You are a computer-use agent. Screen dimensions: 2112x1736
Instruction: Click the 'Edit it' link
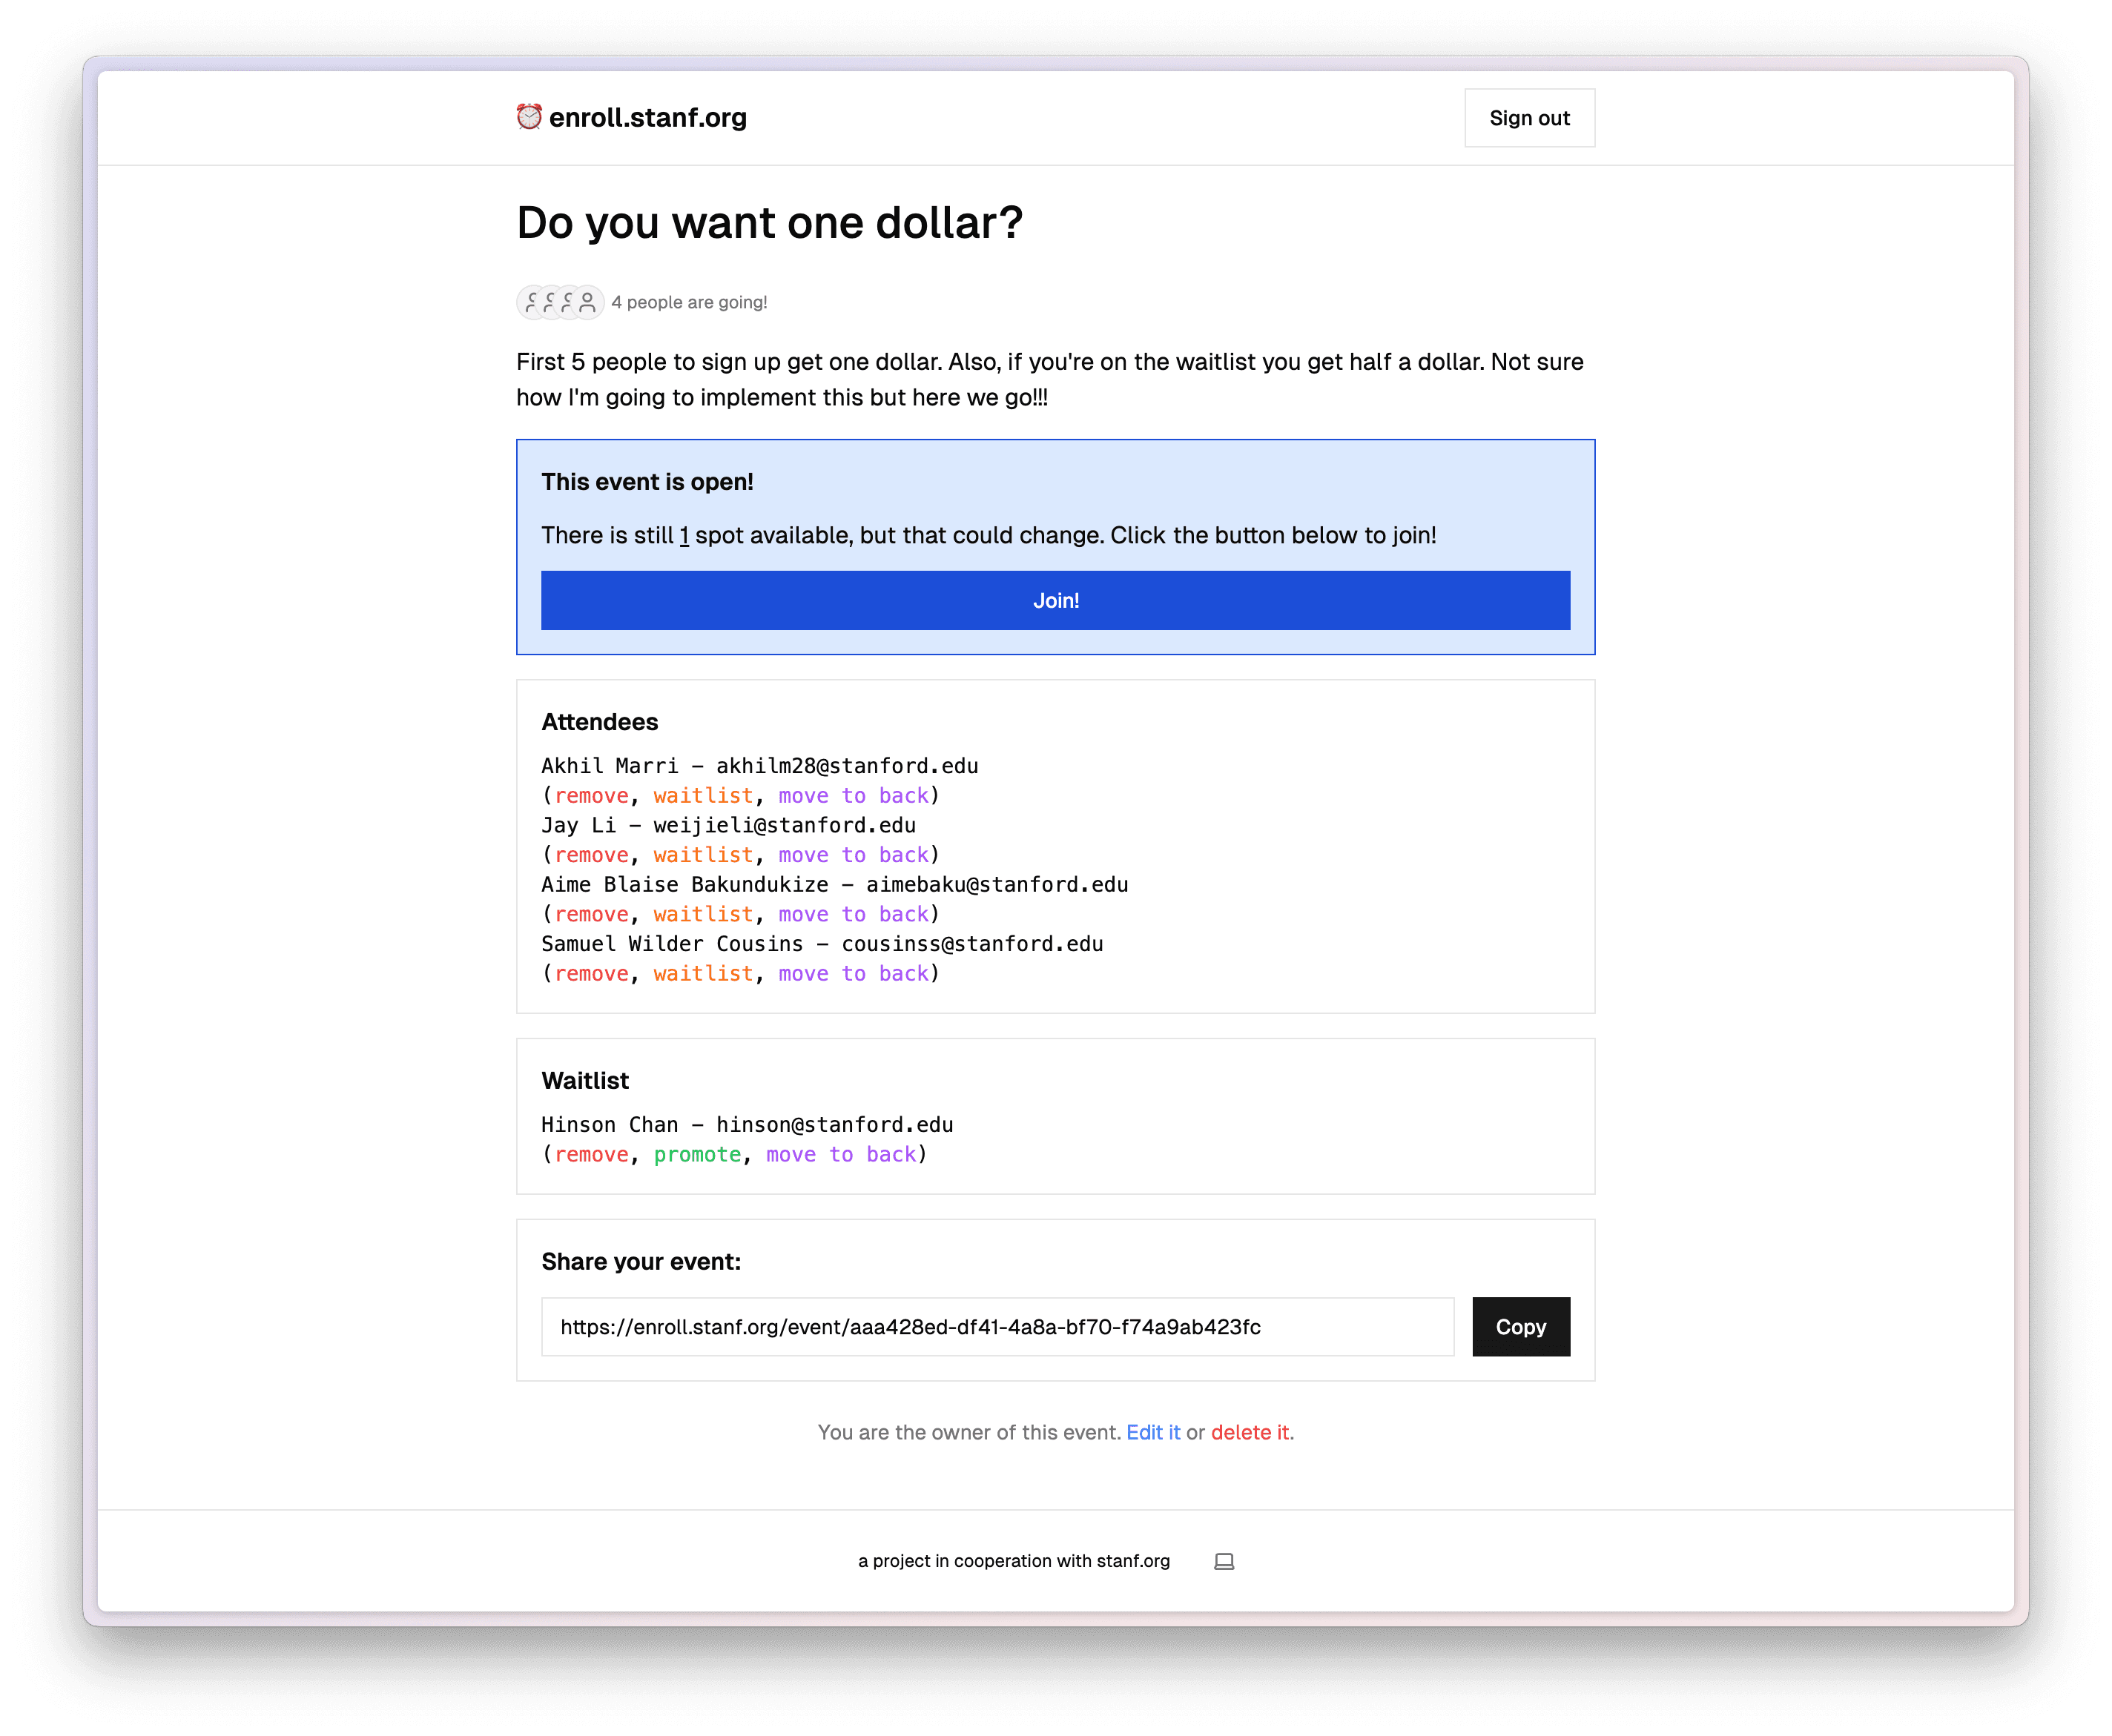coord(1152,1432)
